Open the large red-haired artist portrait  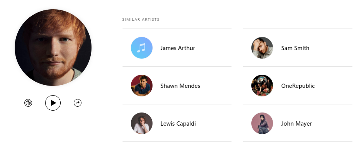coord(53,48)
